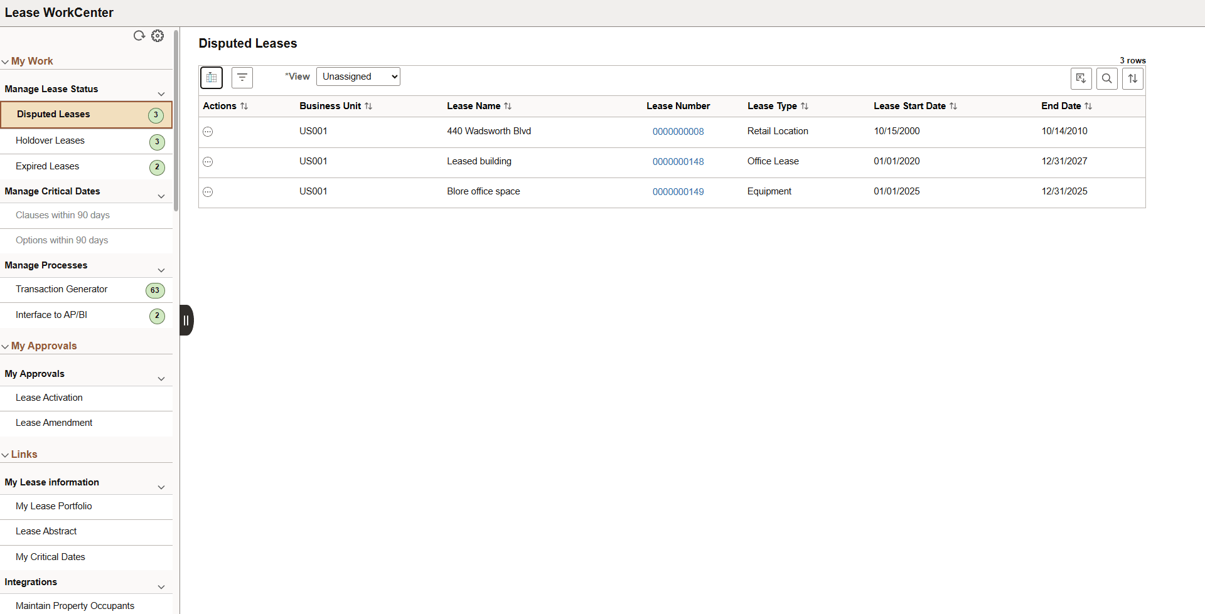This screenshot has height=614, width=1205.
Task: Sort by Lease Type column
Action: point(805,107)
